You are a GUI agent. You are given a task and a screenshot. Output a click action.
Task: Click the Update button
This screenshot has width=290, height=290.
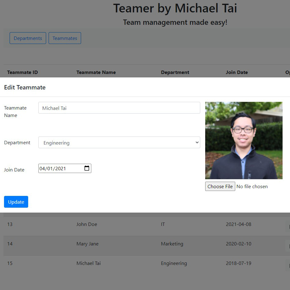tap(16, 202)
